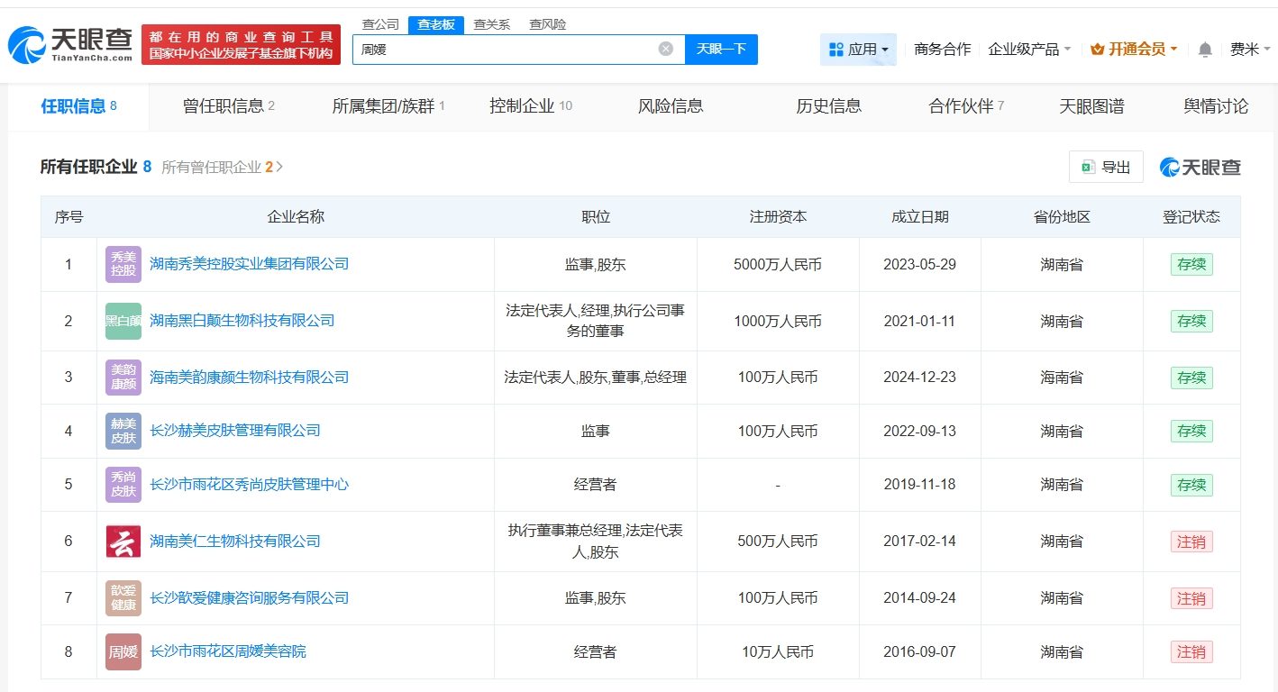
Task: Open 海南美韵康颜生物科技有限公司 company link
Action: coord(249,378)
